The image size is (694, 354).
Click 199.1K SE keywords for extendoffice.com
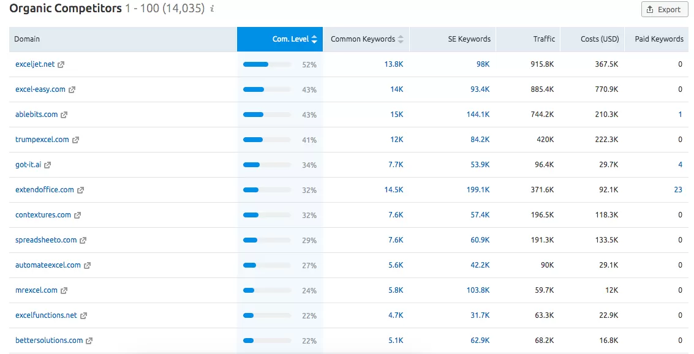(x=478, y=189)
